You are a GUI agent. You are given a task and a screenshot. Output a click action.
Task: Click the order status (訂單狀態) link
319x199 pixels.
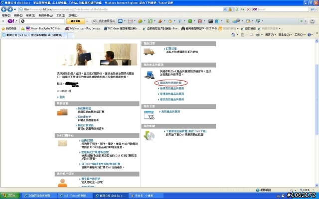pyautogui.click(x=171, y=49)
